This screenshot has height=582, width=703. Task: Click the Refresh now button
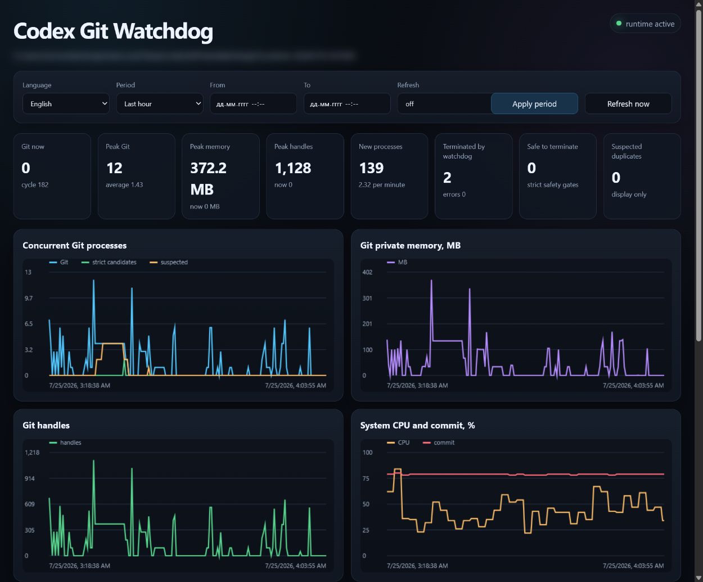[628, 103]
